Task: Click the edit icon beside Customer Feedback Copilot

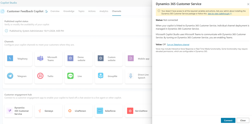Action: pos(46,11)
